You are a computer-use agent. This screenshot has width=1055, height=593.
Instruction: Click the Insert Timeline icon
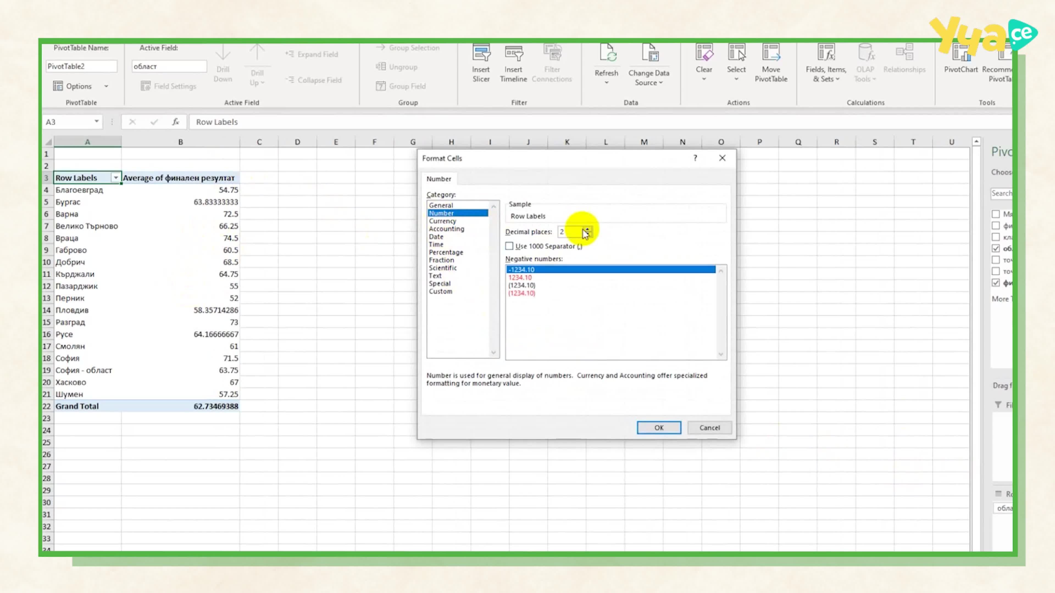point(513,53)
